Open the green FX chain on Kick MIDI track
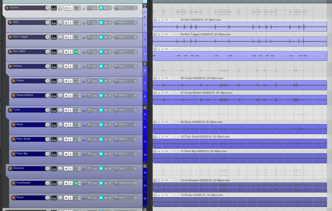Viewport: 332px width, 211px height. 76,52
